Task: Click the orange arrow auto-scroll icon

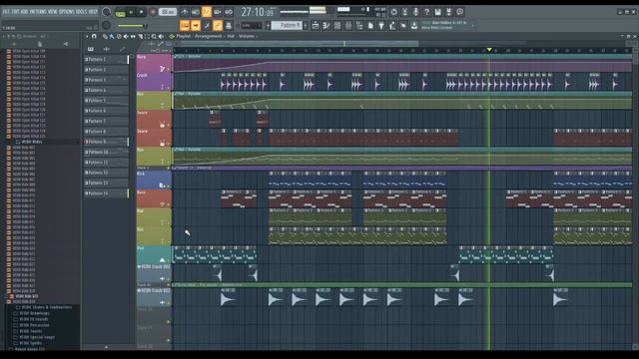Action: pyautogui.click(x=196, y=26)
